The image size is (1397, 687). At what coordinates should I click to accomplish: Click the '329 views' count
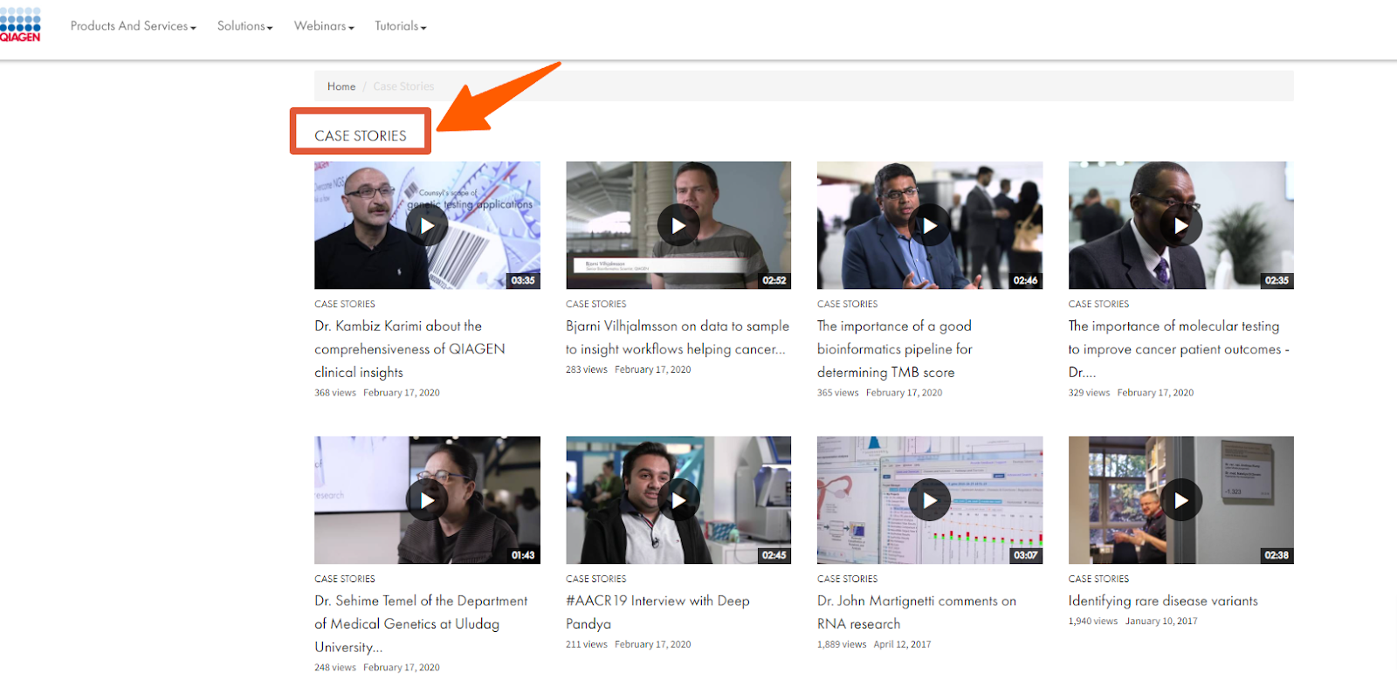coord(1090,393)
